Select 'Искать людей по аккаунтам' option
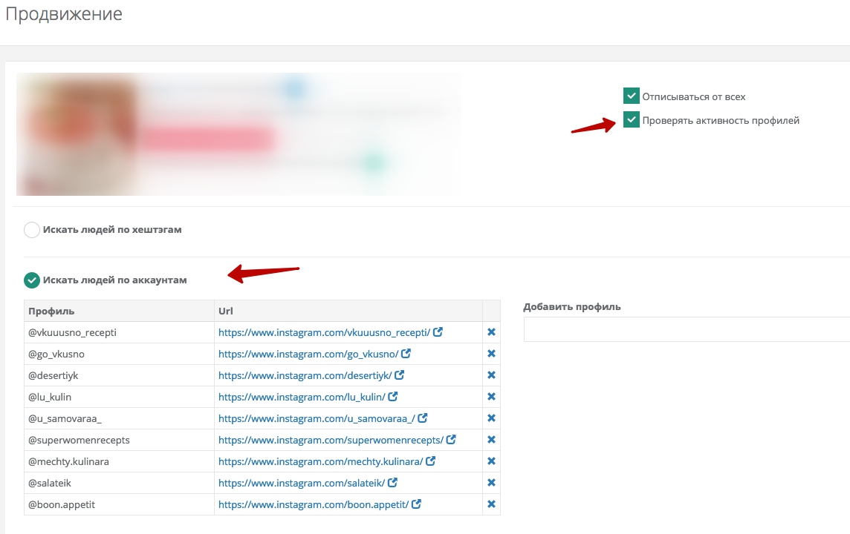Image resolution: width=850 pixels, height=534 pixels. [x=32, y=280]
